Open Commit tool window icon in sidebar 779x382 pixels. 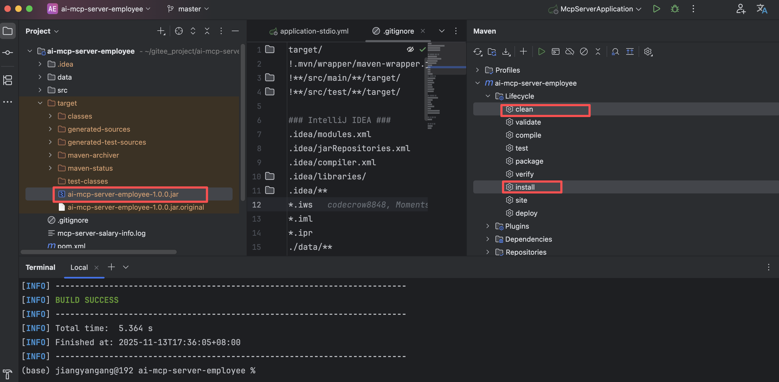(8, 53)
